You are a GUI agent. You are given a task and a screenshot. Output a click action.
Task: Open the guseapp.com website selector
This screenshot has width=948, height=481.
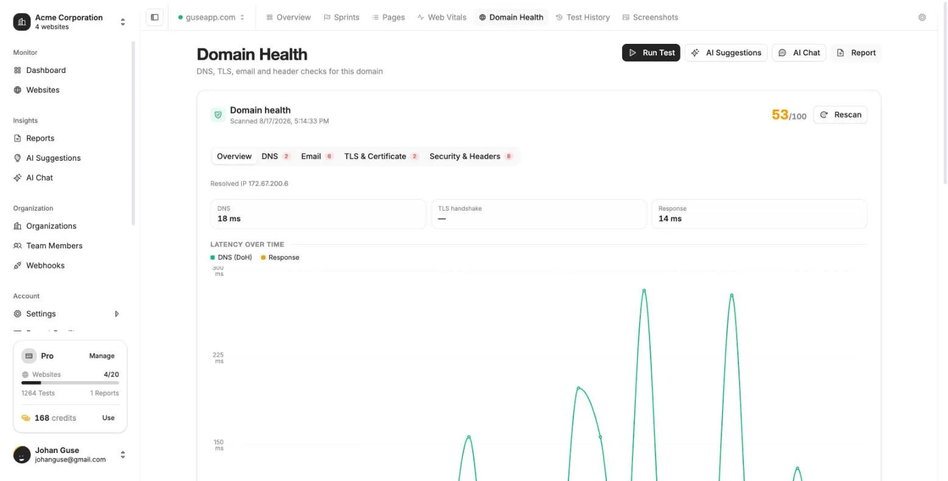point(211,17)
